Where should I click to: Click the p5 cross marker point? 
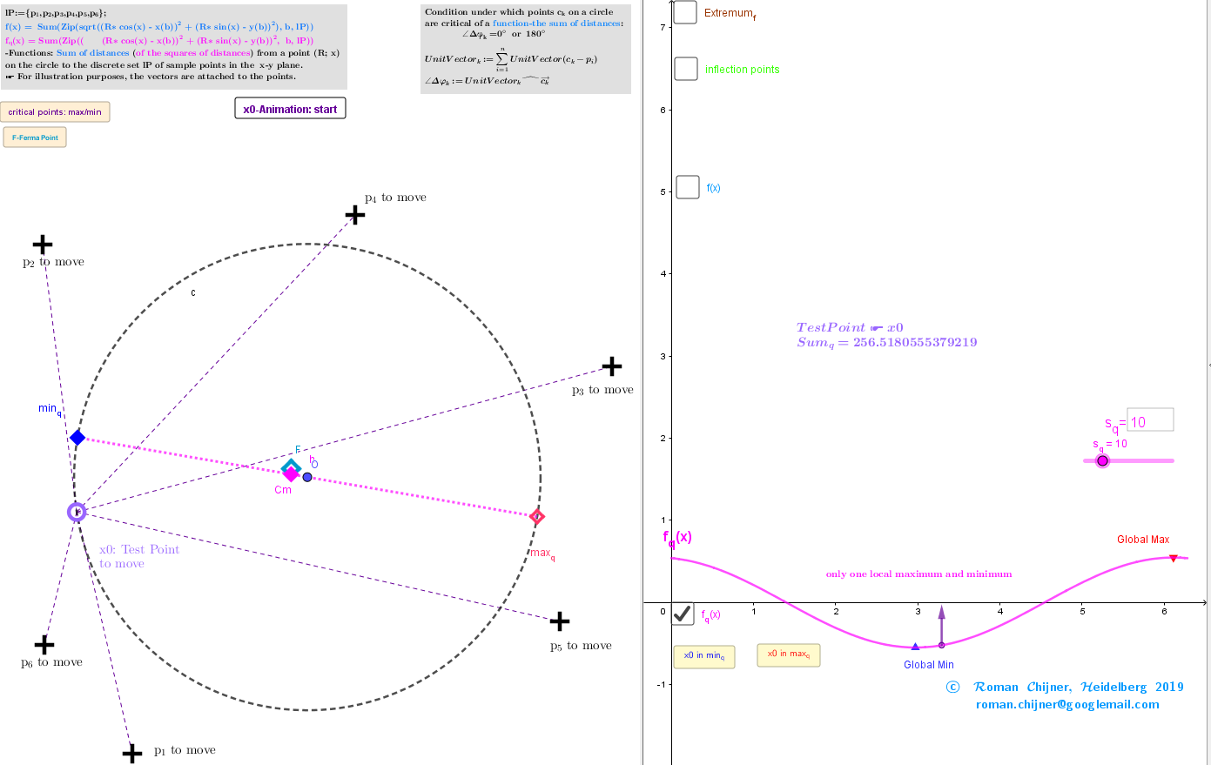(x=560, y=621)
